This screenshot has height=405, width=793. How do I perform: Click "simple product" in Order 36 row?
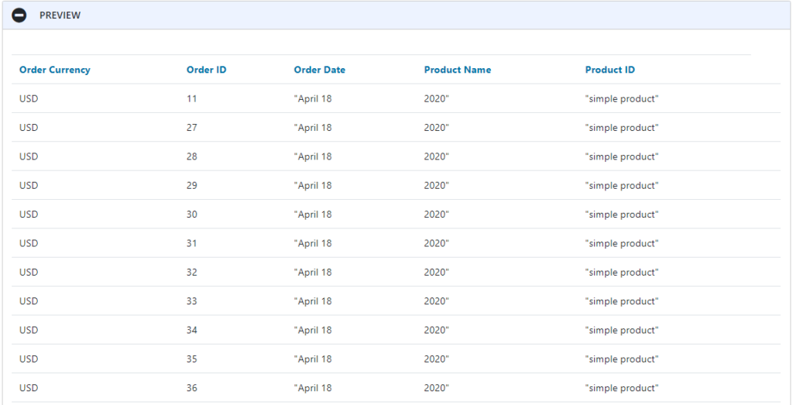tap(622, 388)
